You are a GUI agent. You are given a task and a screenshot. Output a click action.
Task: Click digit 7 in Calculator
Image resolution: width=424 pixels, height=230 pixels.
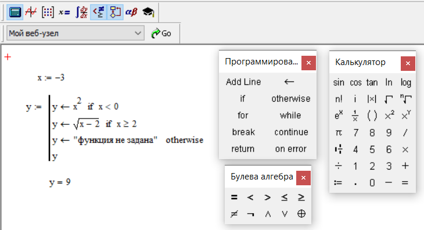[355, 132]
